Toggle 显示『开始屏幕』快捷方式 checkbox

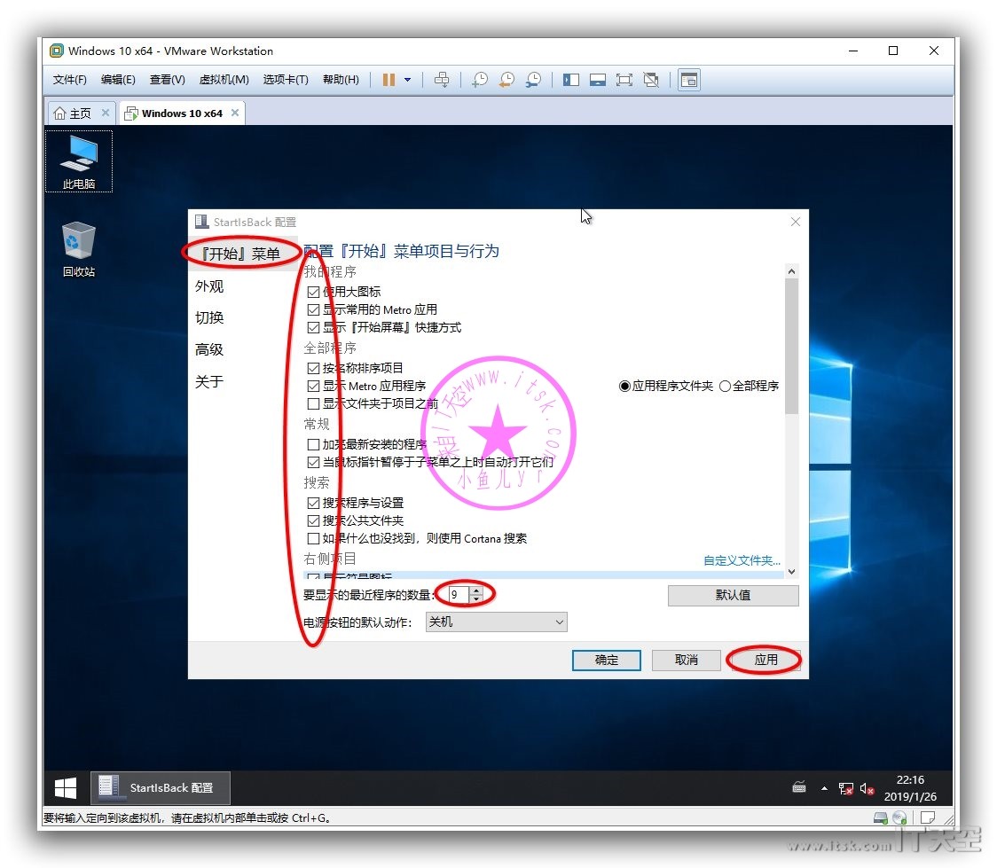coord(313,327)
